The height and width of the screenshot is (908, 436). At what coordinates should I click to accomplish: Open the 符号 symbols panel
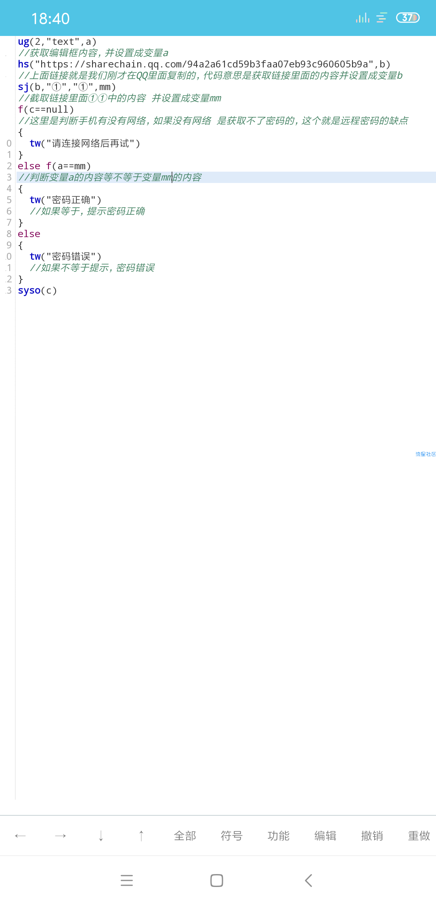(232, 836)
